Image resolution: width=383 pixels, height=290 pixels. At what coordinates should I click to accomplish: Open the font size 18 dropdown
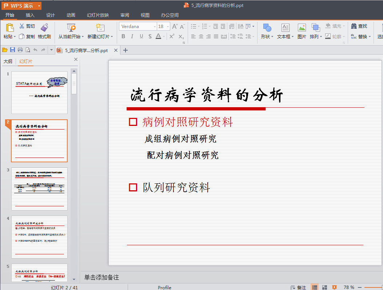(168, 27)
